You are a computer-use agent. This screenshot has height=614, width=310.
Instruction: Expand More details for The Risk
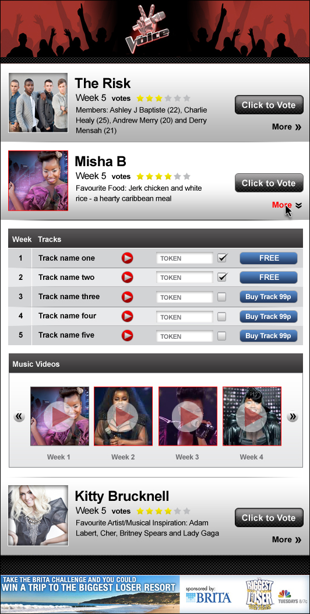click(x=287, y=127)
